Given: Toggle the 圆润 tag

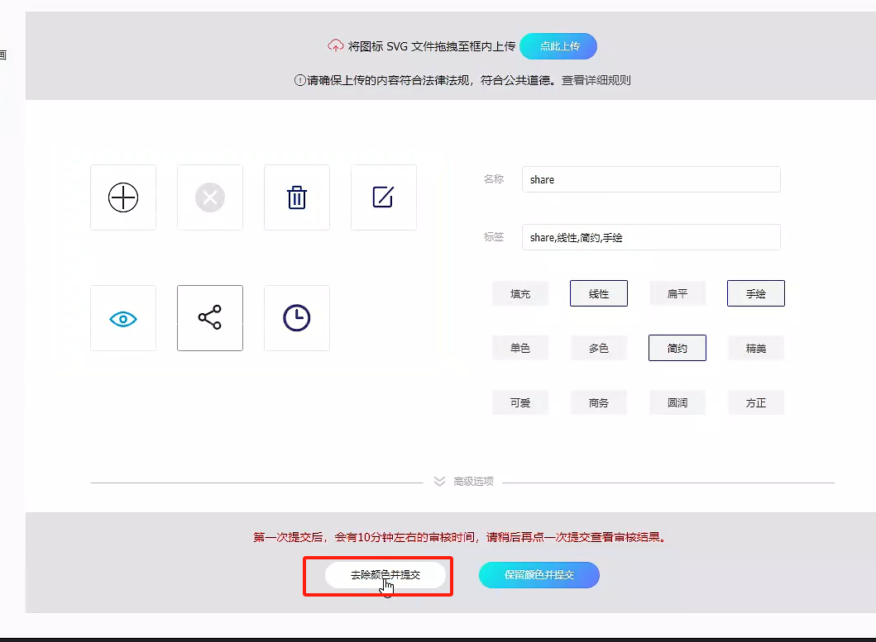Looking at the screenshot, I should click(677, 402).
